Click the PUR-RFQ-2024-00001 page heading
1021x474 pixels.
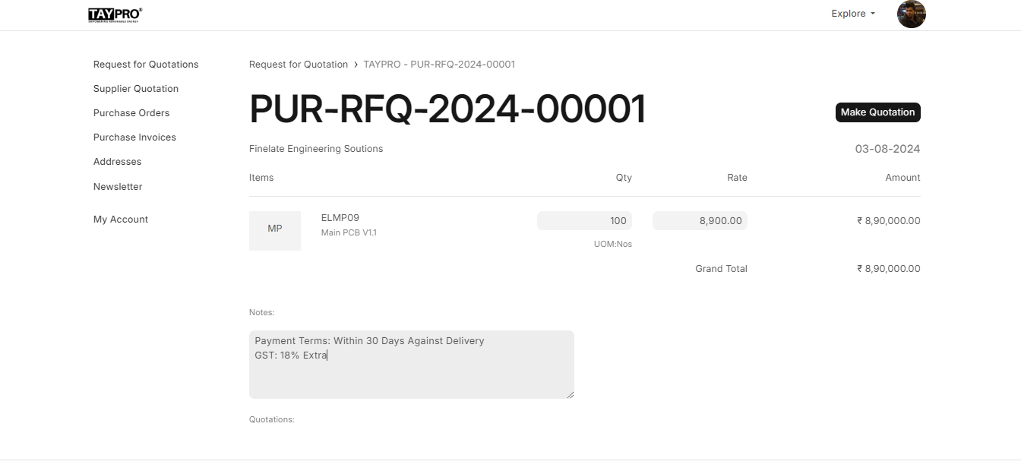[x=447, y=110]
